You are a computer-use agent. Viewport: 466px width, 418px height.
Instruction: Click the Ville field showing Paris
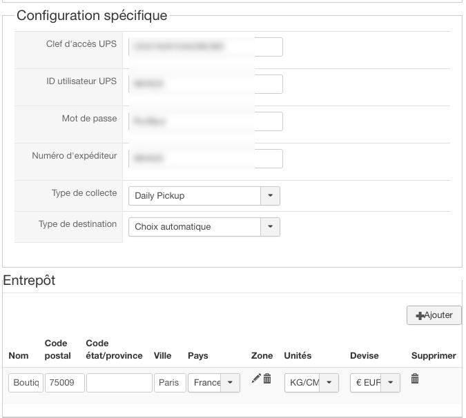170,383
